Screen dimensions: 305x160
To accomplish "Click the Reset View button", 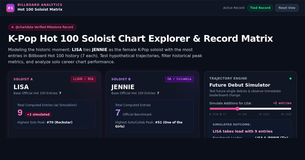I will (287, 8).
